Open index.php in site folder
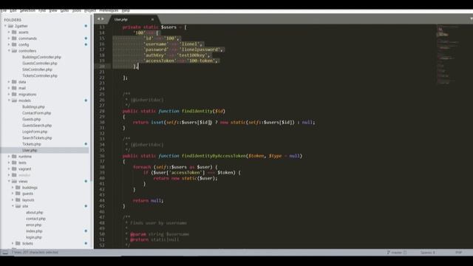 click(34, 231)
